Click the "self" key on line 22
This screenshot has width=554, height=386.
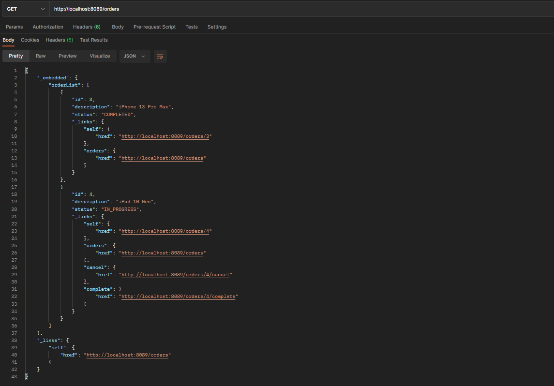coord(92,224)
